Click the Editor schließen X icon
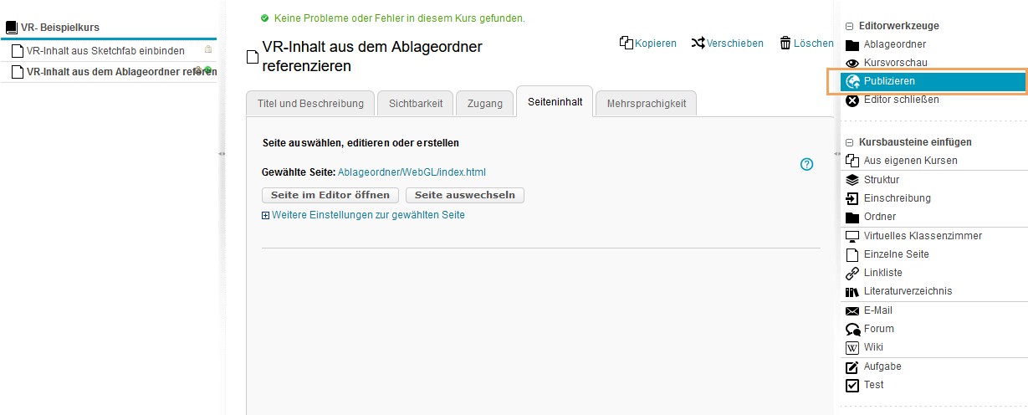 click(852, 100)
